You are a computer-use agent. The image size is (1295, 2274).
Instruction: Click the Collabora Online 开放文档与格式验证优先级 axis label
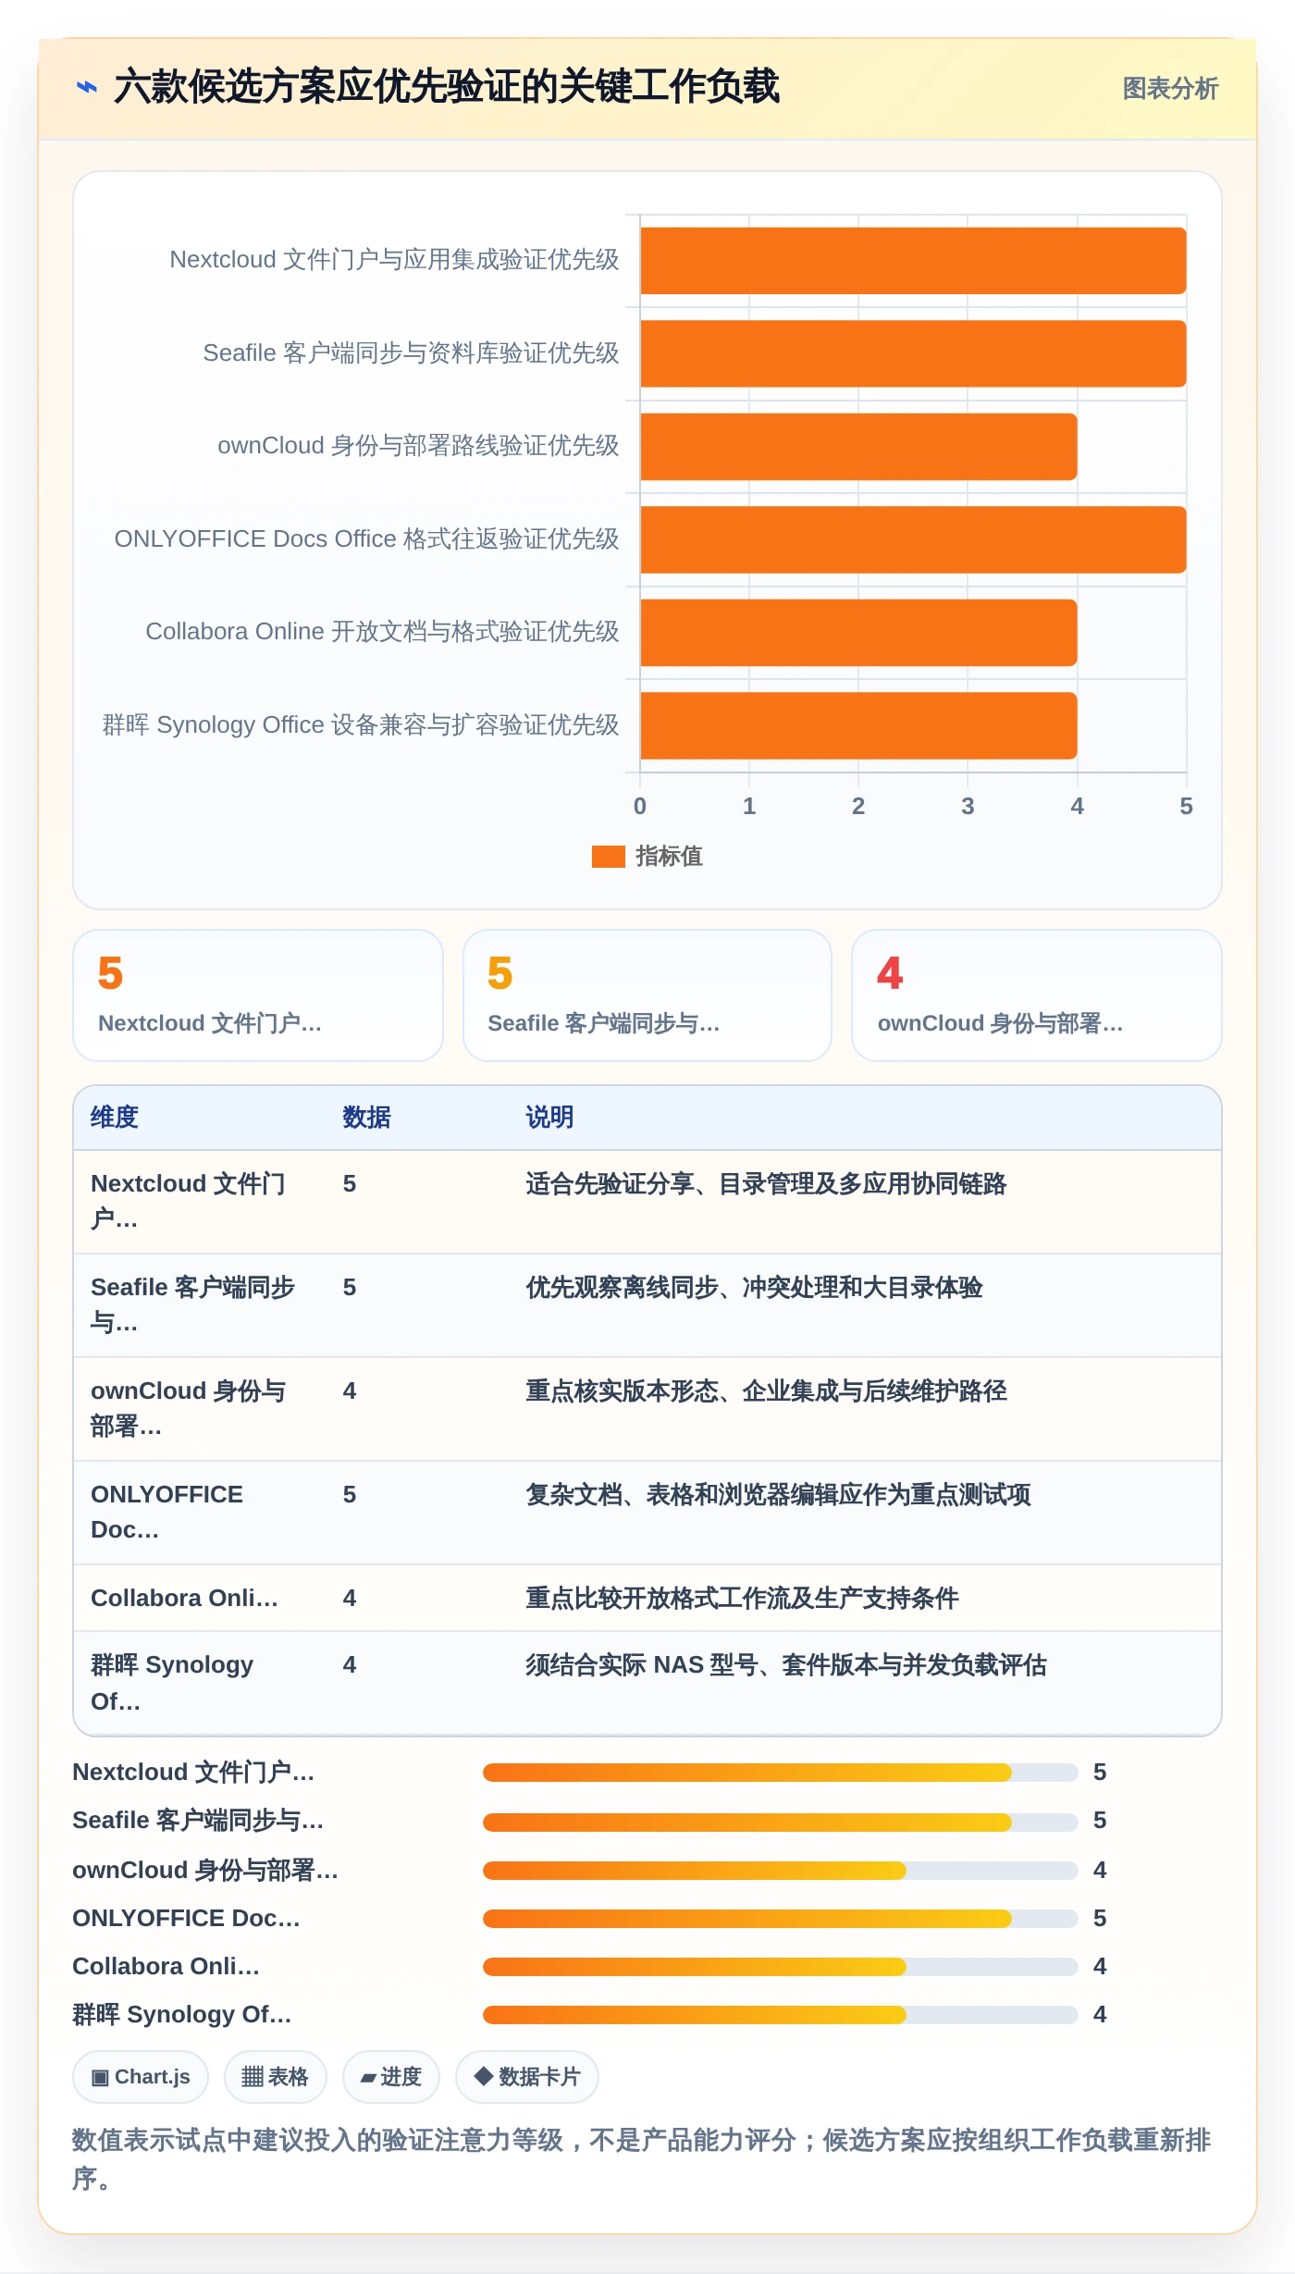tap(382, 632)
